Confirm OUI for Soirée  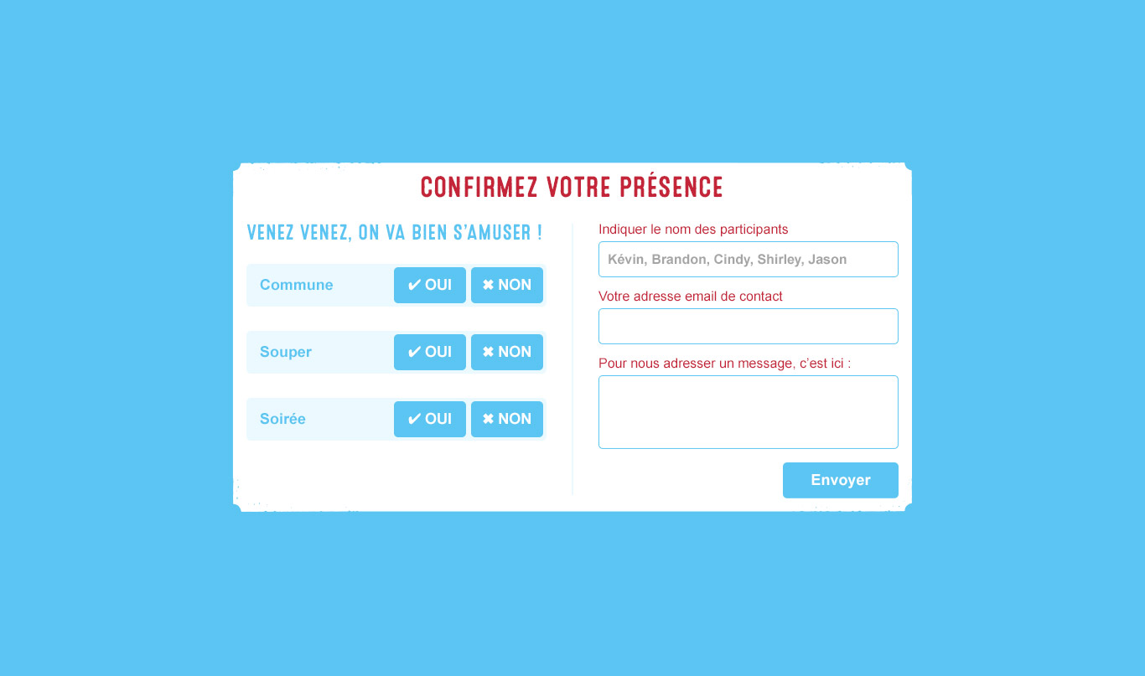click(x=430, y=419)
